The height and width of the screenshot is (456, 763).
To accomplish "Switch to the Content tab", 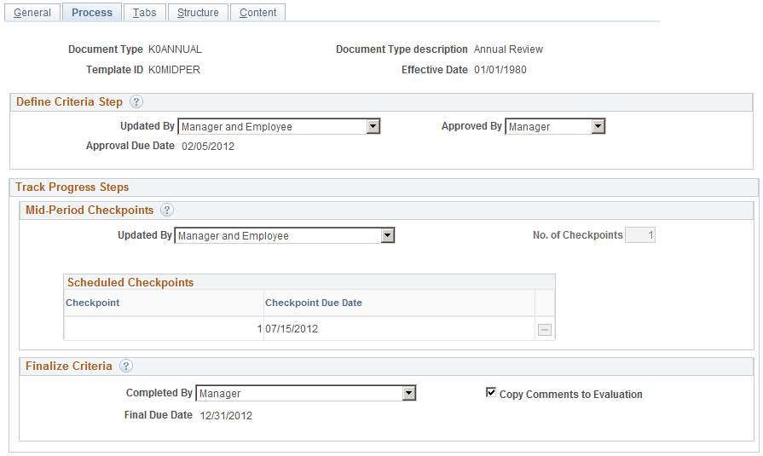I will (258, 12).
